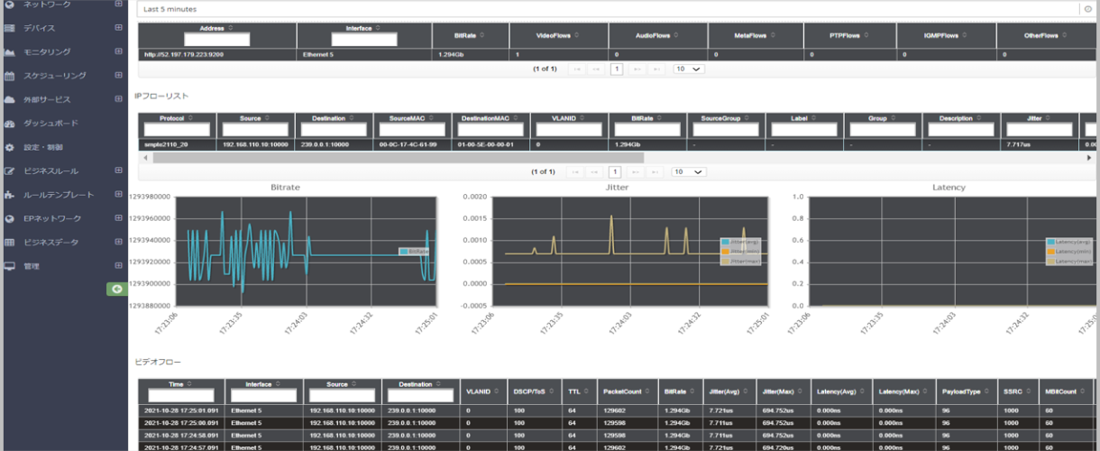
Task: Click the ルールテンプレート puzzle icon in sidebar
Action: tap(9, 195)
